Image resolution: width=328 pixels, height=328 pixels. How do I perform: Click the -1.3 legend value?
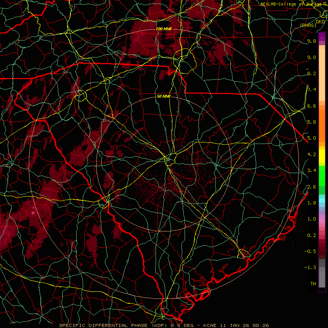(x=310, y=268)
